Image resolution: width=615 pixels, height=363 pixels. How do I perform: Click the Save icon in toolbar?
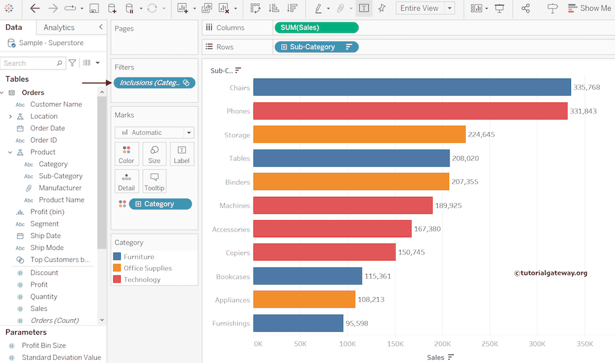[x=94, y=8]
